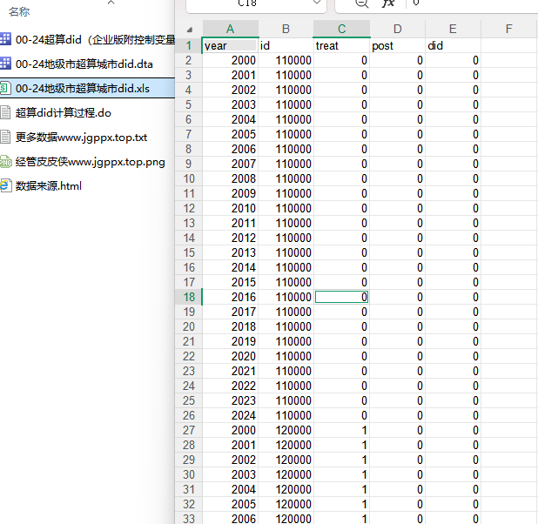Screen dimensions: 538x524
Task: Click the year 2010 cell in row 12
Action: point(230,208)
